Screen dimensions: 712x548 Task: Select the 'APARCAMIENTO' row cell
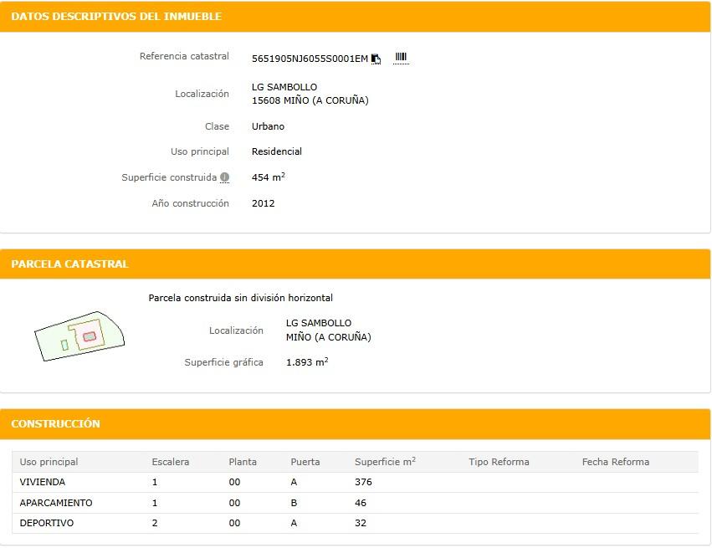pos(56,503)
